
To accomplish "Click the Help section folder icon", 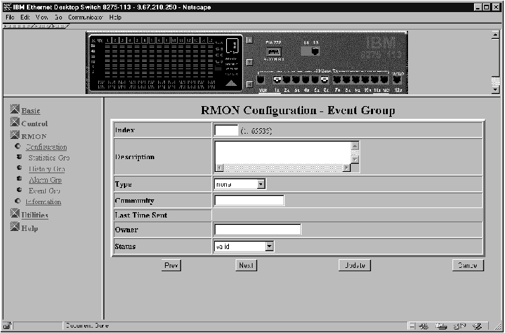I will click(15, 228).
